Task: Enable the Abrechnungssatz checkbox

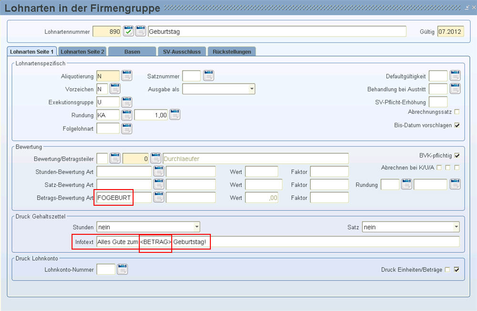Action: [457, 112]
